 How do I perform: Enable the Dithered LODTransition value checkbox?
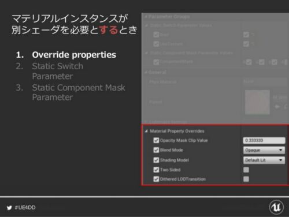pyautogui.click(x=246, y=179)
